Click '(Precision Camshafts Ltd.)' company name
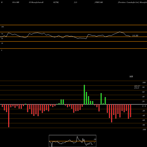Image resolution: width=147 pixels, height=147 pixels. pyautogui.click(x=128, y=2)
